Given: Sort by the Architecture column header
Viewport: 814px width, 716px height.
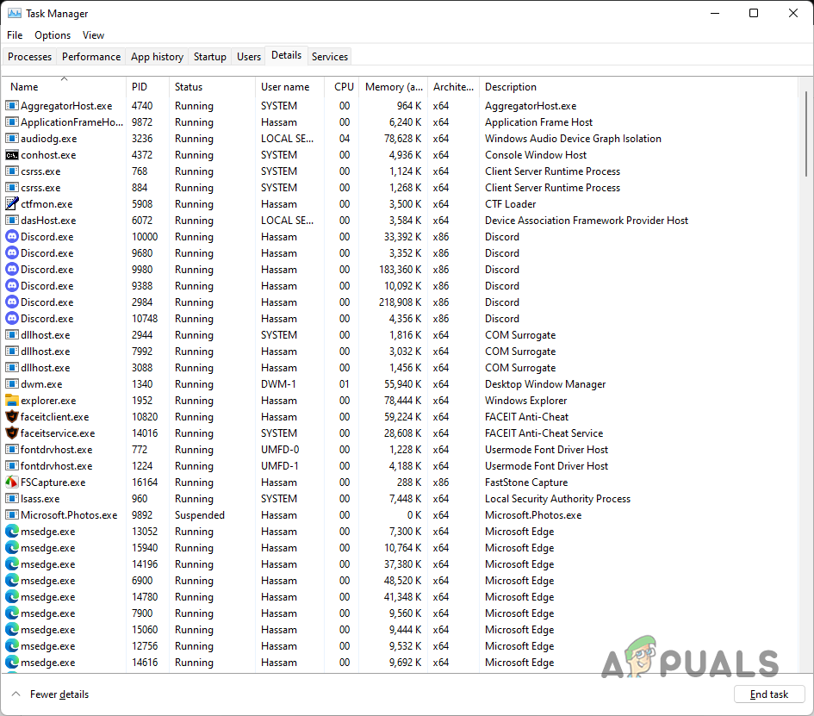Looking at the screenshot, I should tap(454, 87).
